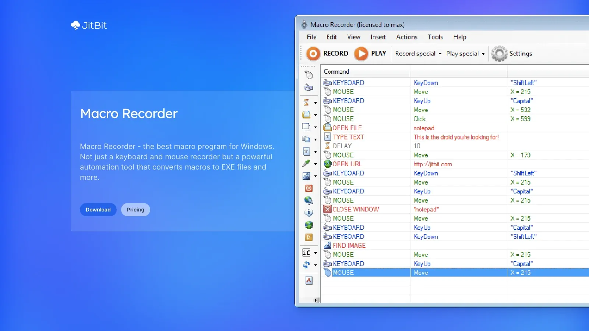This screenshot has height=331, width=589.
Task: Insert open URL green globe icon
Action: (x=309, y=225)
